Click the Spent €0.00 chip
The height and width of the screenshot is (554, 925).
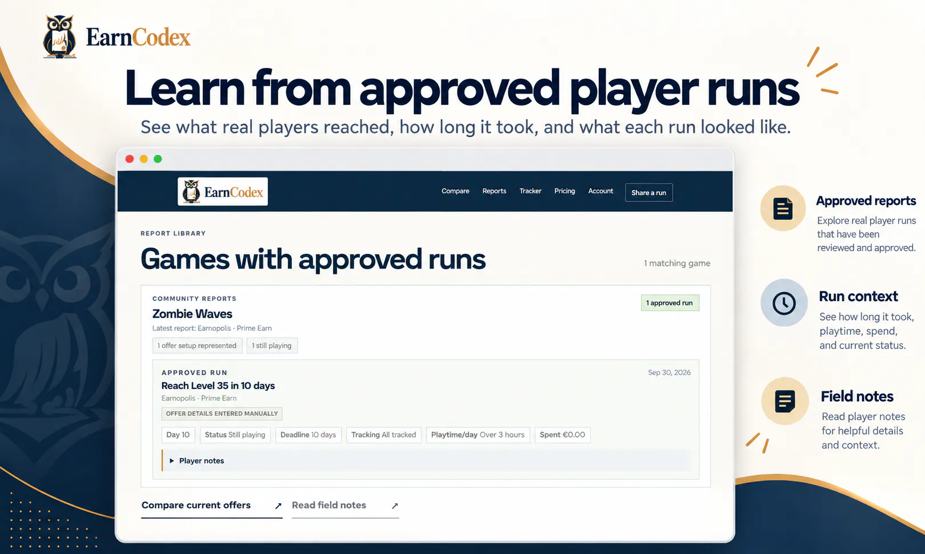point(563,435)
